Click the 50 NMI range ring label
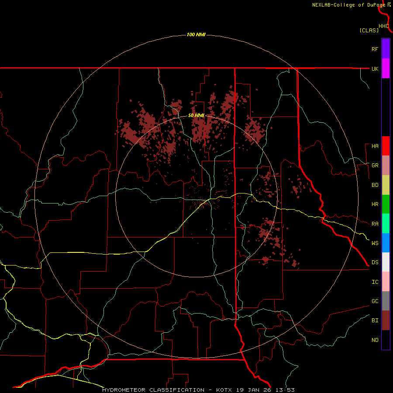This screenshot has width=393, height=393. (x=196, y=115)
